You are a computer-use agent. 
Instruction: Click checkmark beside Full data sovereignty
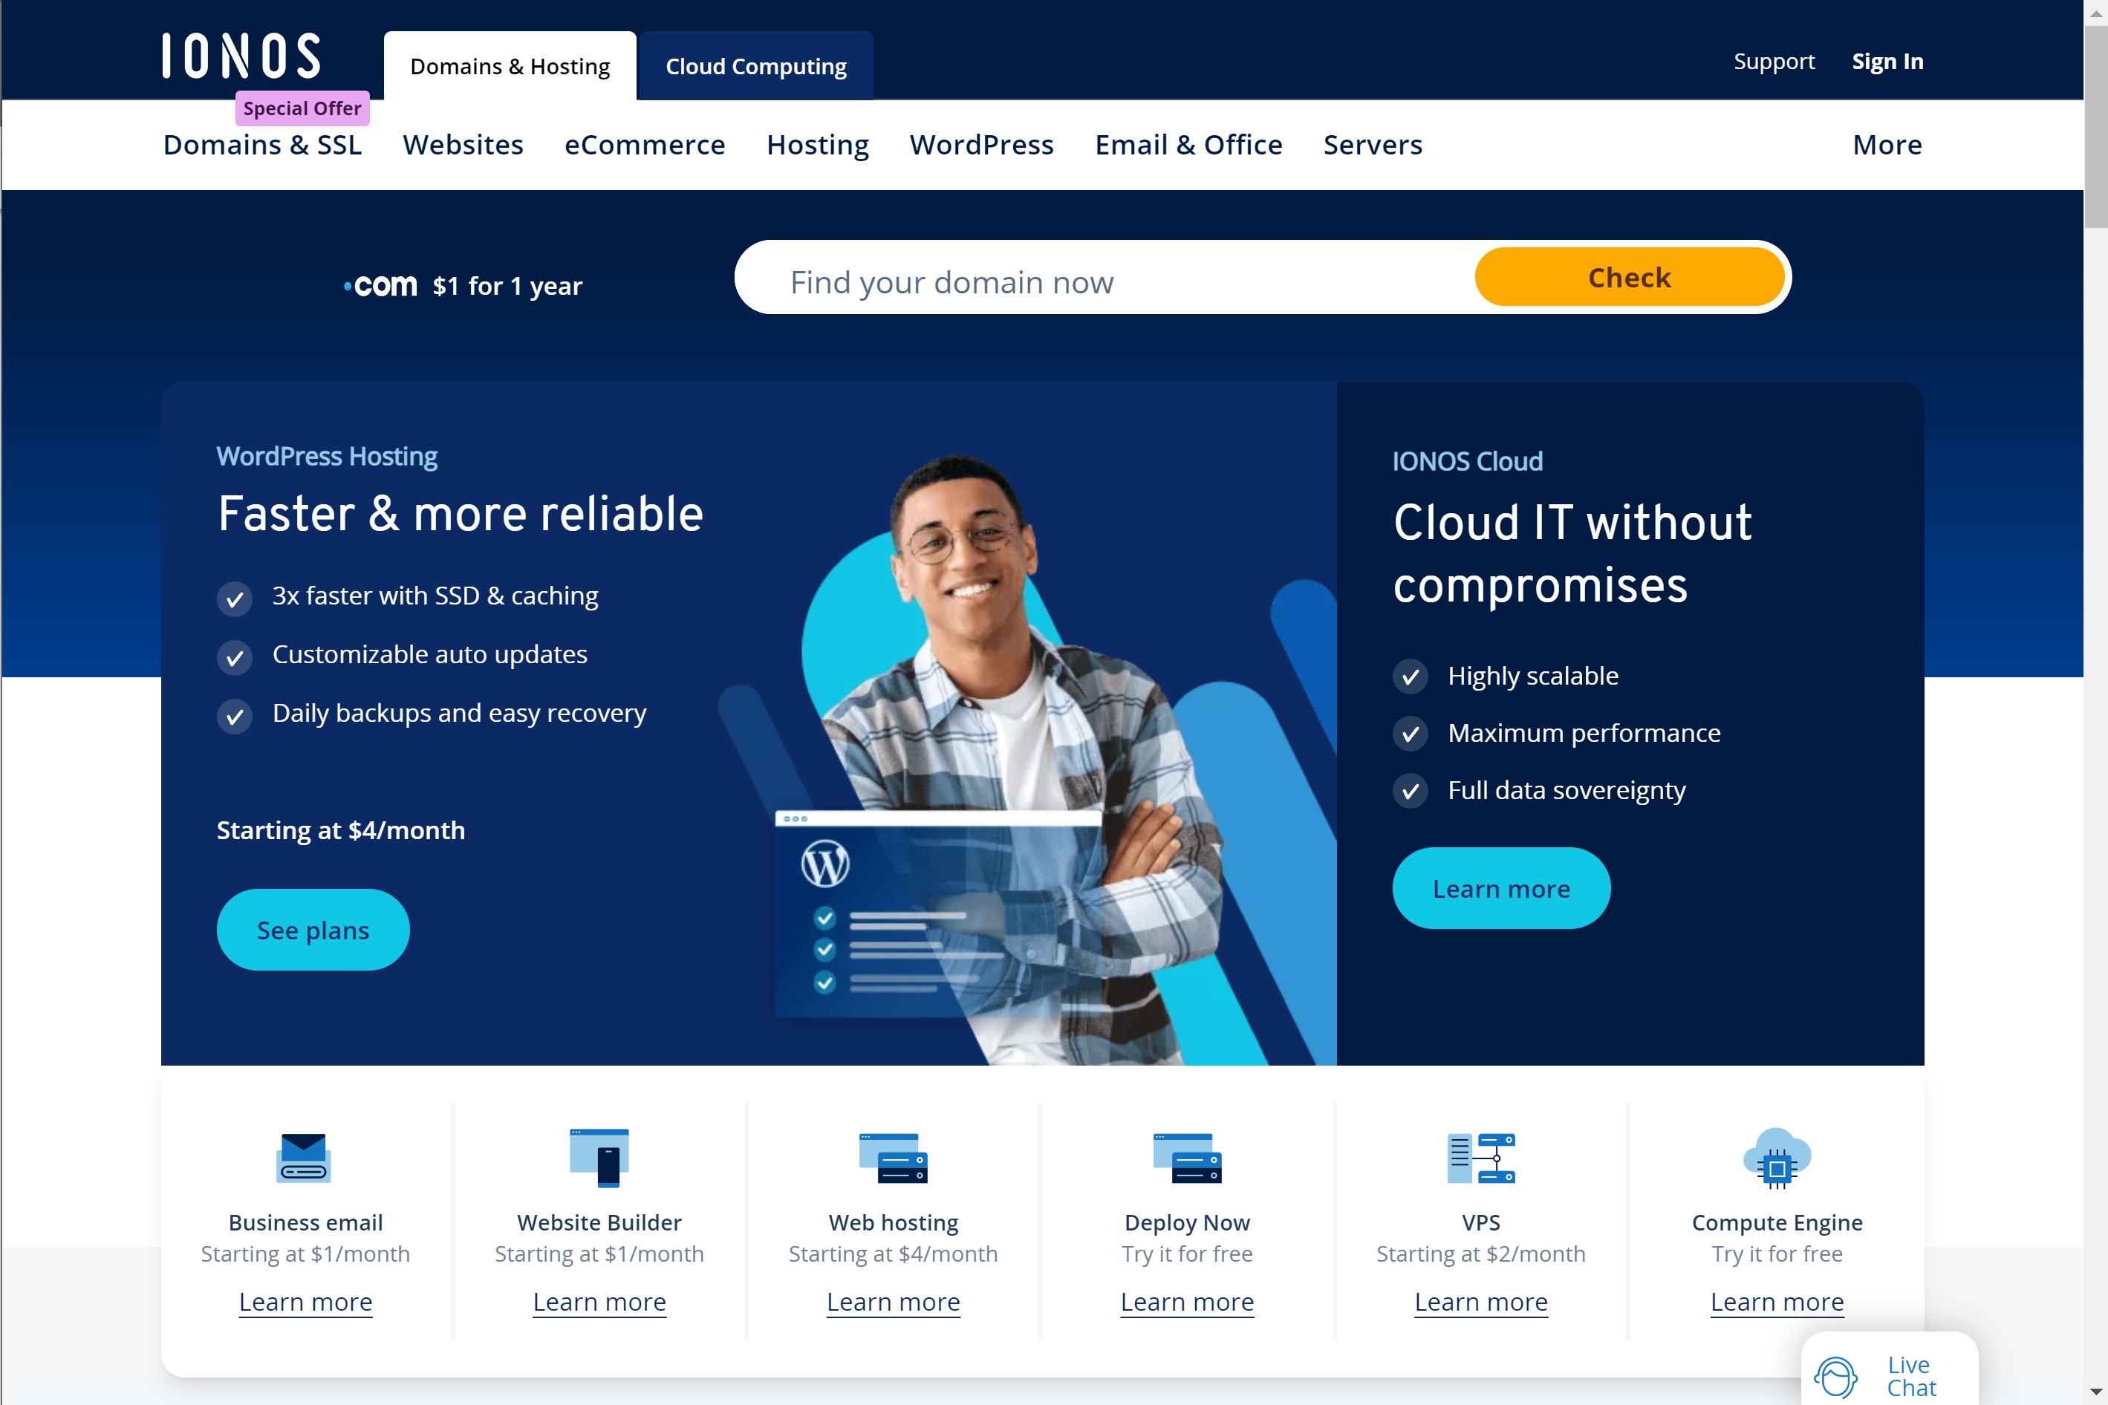click(1411, 791)
